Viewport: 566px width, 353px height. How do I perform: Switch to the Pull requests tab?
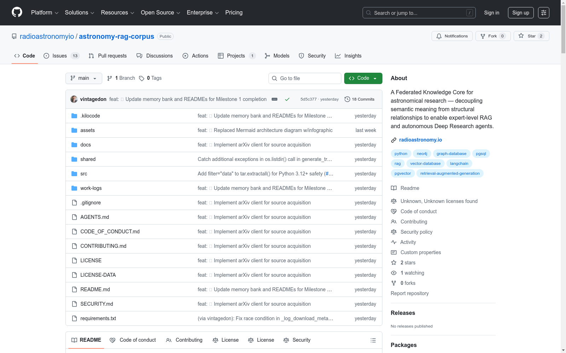[x=108, y=56]
